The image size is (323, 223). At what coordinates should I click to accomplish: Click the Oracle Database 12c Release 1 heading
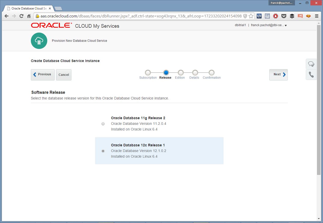[138, 145]
